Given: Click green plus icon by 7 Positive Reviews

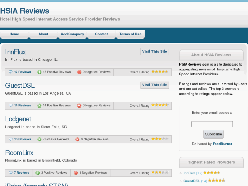Looking at the screenshot, I should point(39,139).
